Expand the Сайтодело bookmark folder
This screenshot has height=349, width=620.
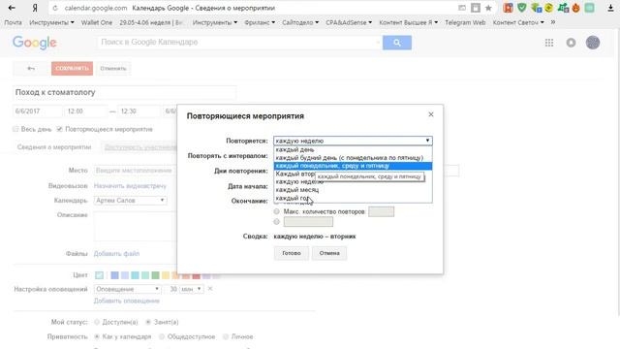click(300, 22)
